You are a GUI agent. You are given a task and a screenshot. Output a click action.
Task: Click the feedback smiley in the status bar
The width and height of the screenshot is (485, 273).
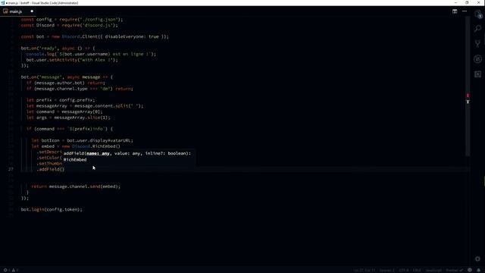coord(470,270)
